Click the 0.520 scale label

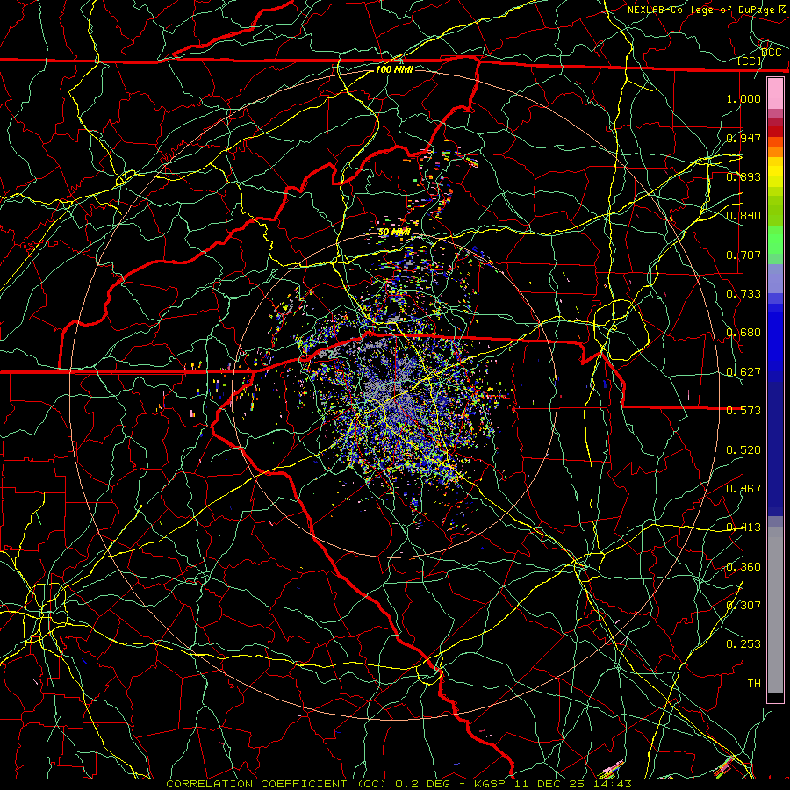pos(743,450)
